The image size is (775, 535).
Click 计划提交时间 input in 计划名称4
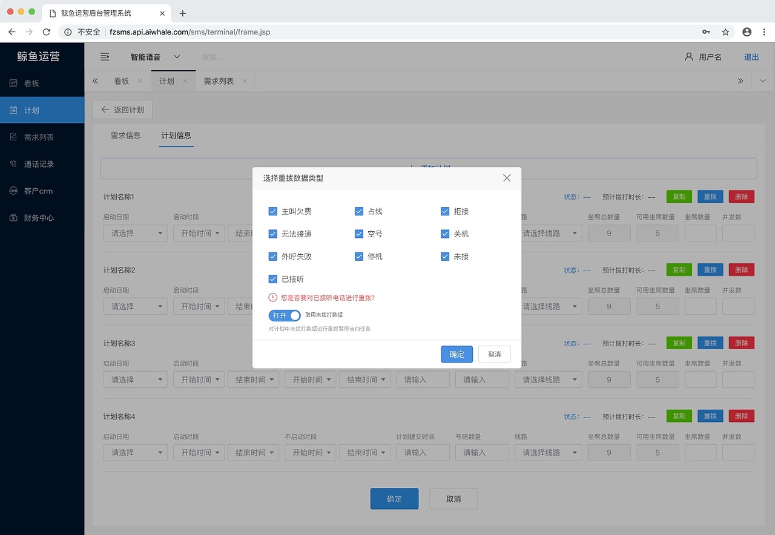click(x=423, y=452)
